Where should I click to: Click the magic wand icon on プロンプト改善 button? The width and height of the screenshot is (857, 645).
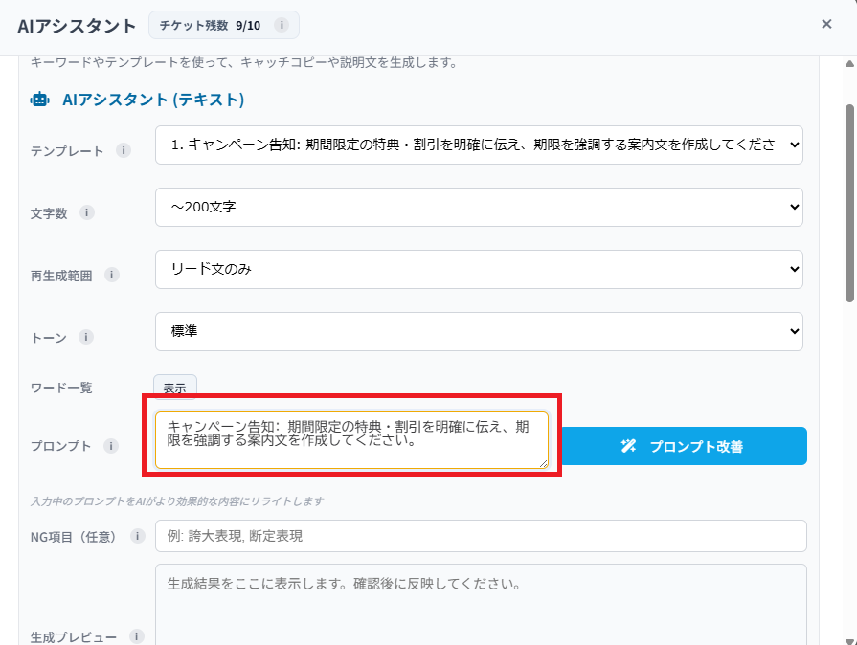pos(629,445)
